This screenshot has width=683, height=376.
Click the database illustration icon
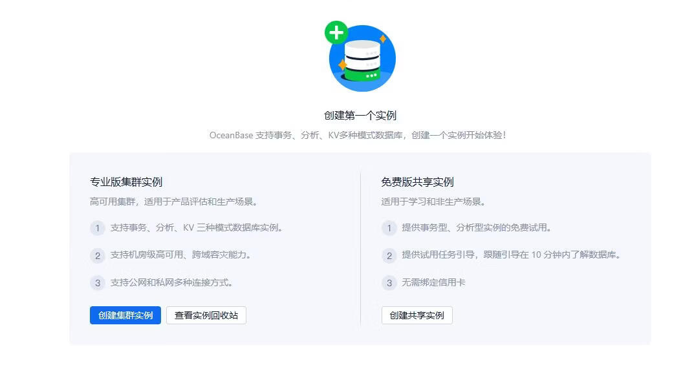(362, 59)
